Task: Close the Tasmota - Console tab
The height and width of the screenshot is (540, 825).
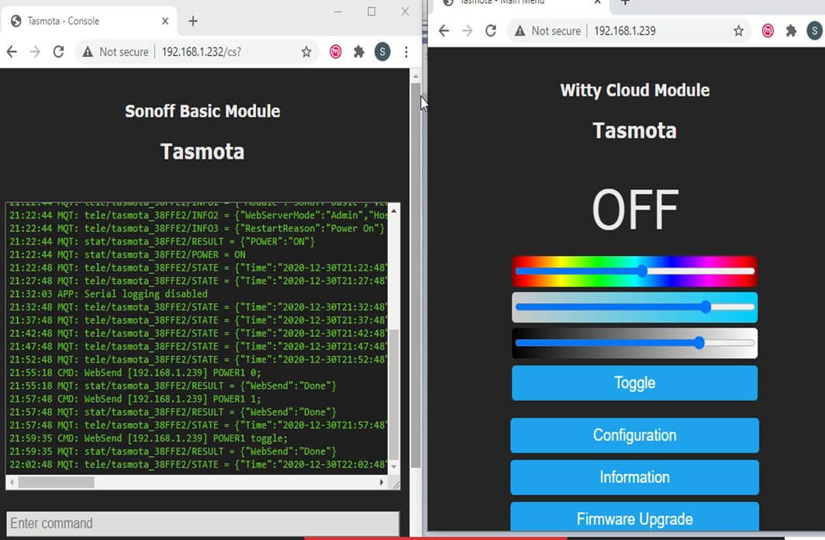Action: tap(165, 21)
